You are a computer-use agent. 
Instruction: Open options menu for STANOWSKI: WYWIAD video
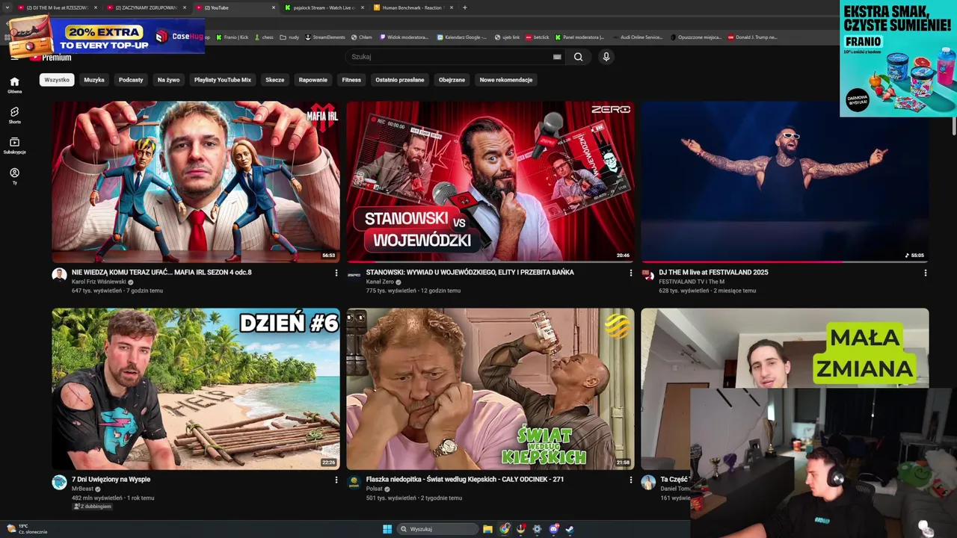point(630,273)
